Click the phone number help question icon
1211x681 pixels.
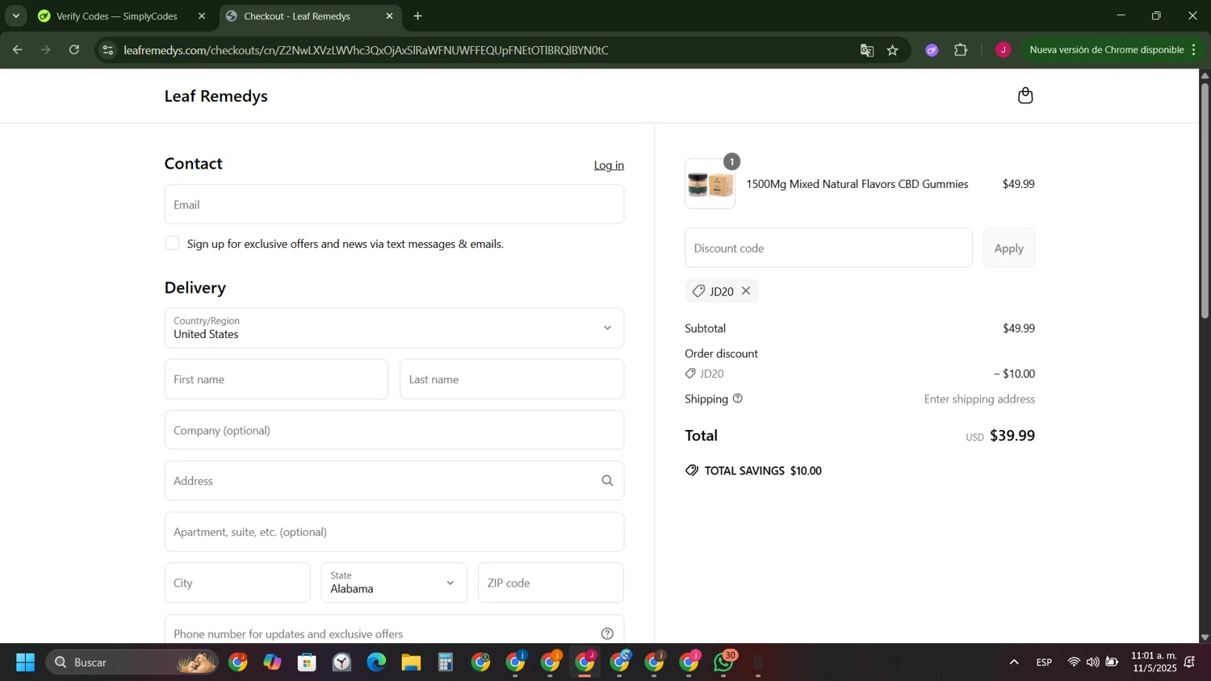(x=607, y=634)
